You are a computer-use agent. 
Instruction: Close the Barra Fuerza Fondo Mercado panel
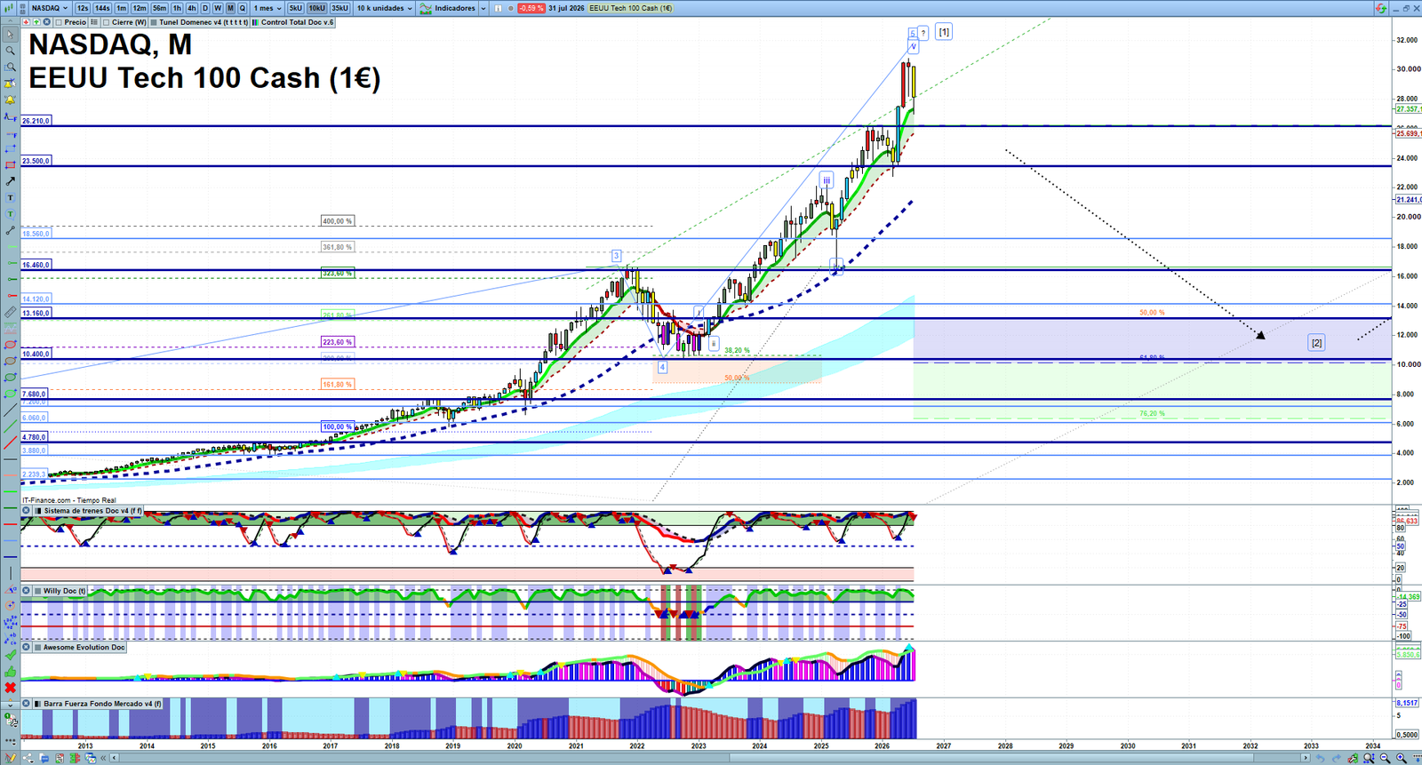pyautogui.click(x=27, y=703)
